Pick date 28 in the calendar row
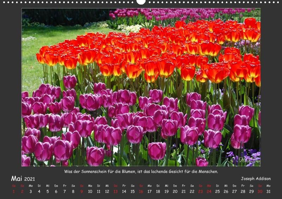Image resolution: width=282 pixels, height=199 pixels. (x=243, y=192)
